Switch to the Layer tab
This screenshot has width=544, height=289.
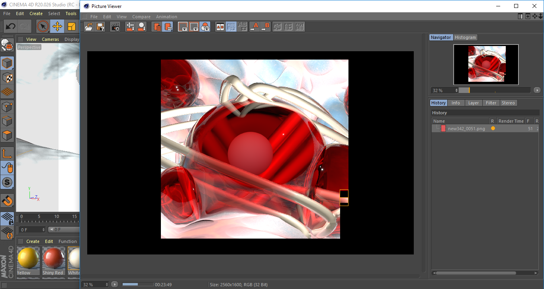point(474,103)
